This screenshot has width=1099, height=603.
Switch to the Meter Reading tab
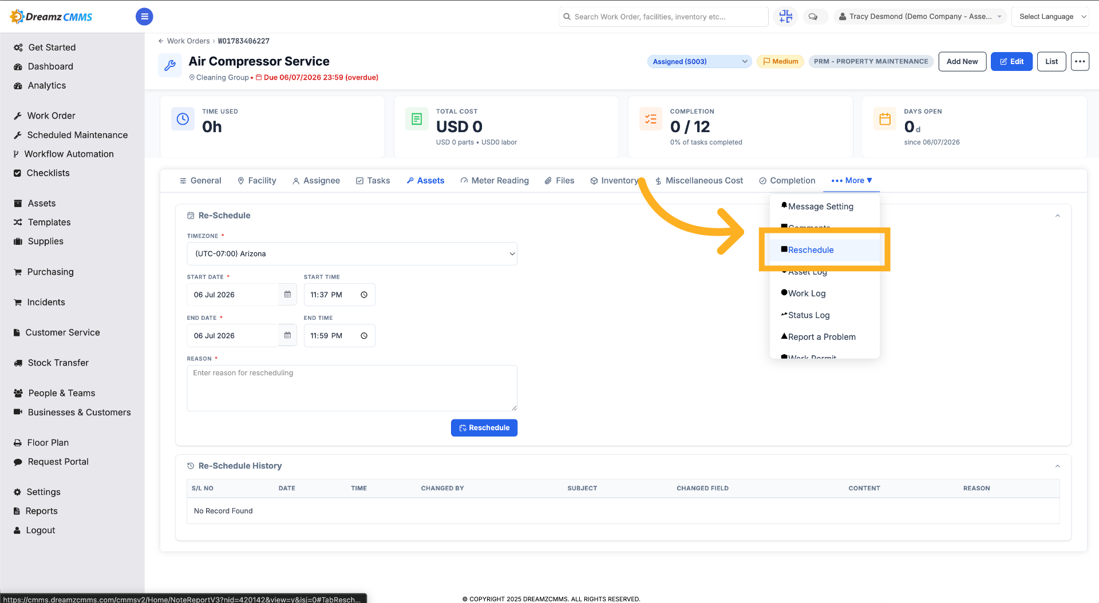[x=495, y=181]
